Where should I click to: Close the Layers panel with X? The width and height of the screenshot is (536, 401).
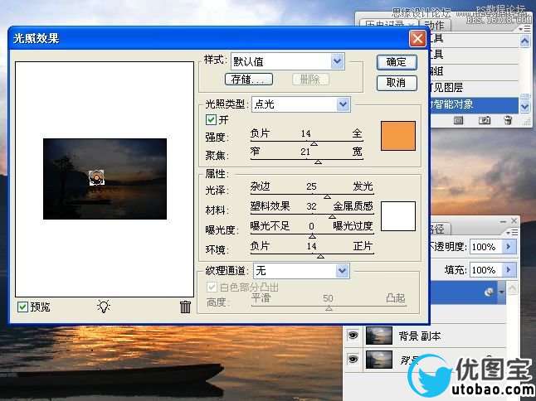(x=514, y=221)
